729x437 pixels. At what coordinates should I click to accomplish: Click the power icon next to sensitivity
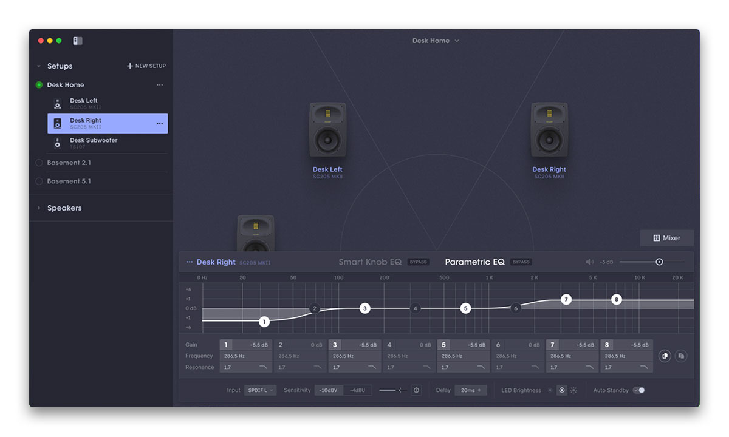coord(416,390)
